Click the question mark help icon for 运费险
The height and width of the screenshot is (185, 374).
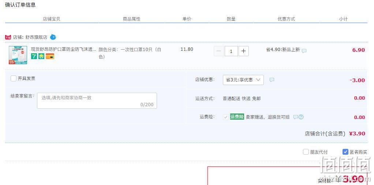point(301,117)
